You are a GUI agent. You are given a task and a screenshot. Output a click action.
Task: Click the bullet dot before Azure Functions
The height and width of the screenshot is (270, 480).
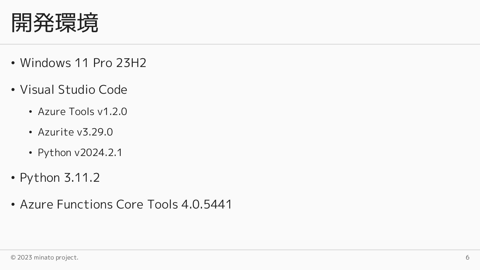click(13, 205)
